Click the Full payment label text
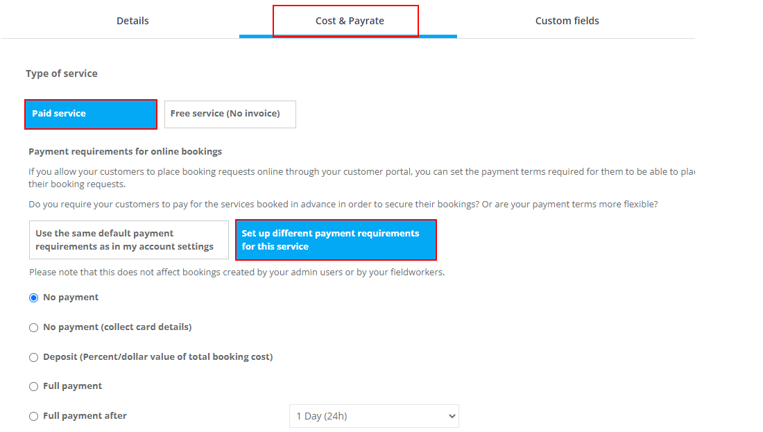Screen dimensions: 763x432 (x=73, y=386)
